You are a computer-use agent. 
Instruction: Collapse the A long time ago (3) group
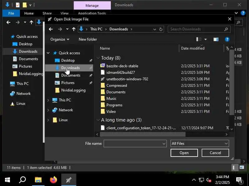pyautogui.click(x=98, y=120)
